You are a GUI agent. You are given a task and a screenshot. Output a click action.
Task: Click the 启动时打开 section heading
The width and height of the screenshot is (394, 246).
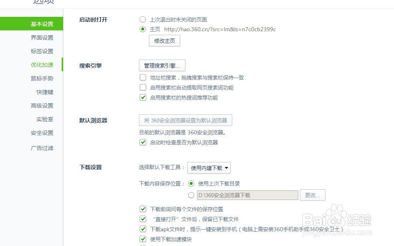pos(93,20)
